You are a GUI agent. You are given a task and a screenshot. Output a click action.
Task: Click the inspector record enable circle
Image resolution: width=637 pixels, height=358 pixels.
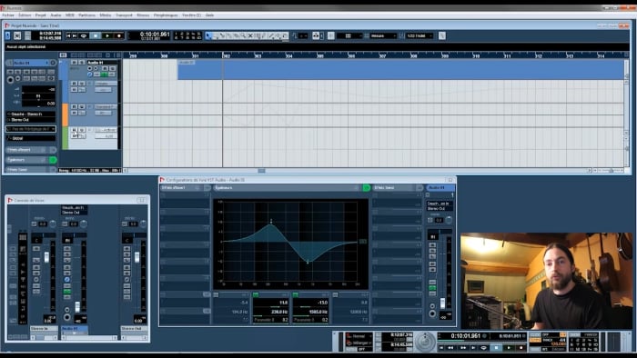[x=11, y=80]
